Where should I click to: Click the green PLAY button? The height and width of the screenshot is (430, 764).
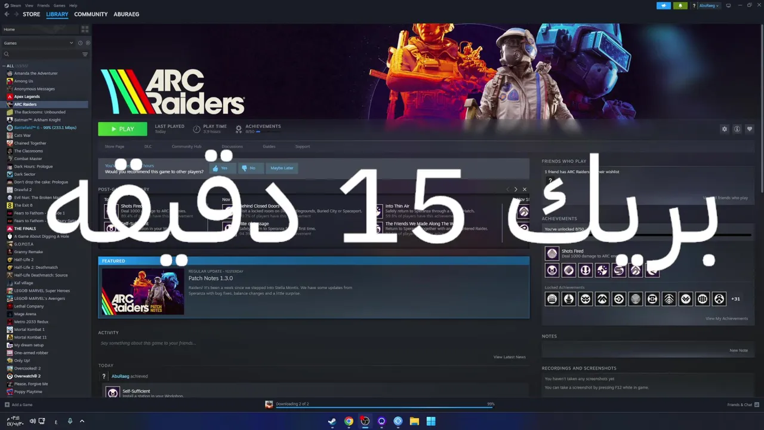tap(122, 129)
